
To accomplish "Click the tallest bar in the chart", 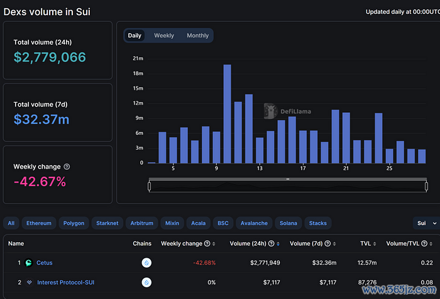I will 228,113.
